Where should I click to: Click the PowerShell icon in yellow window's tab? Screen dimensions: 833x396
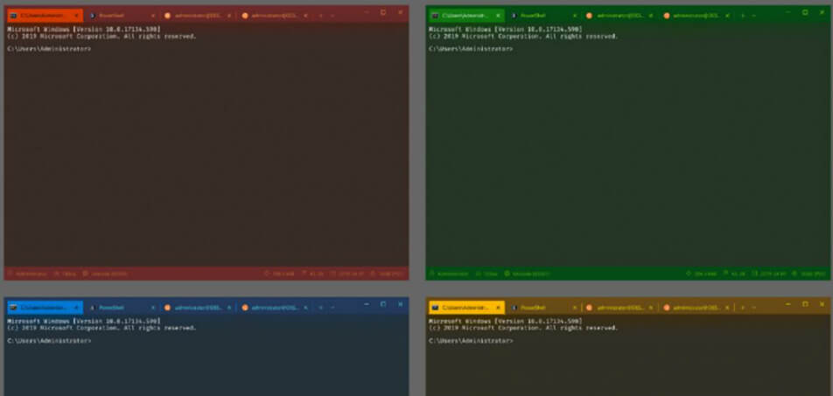click(514, 308)
